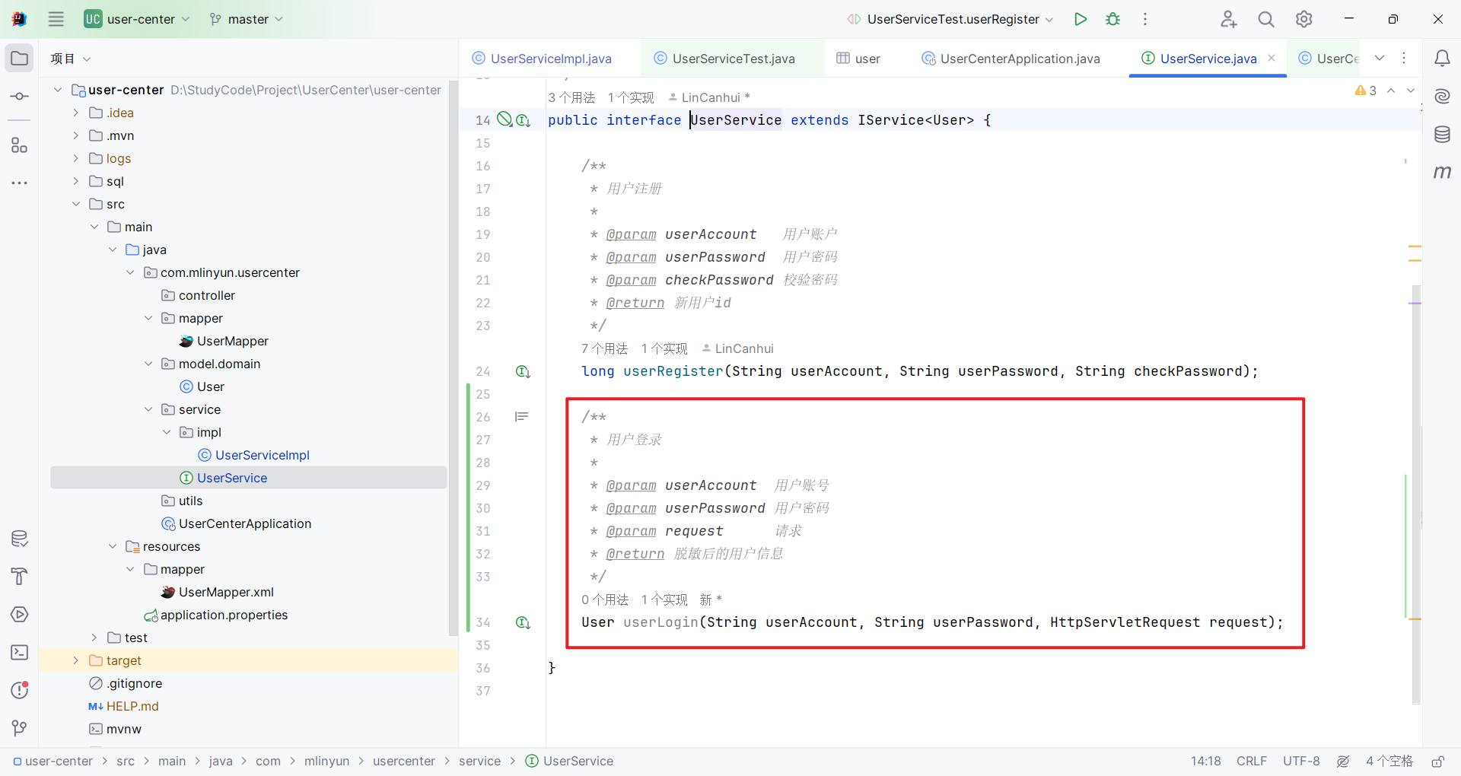
Task: Open the Database tool window on the right
Action: 1442,135
